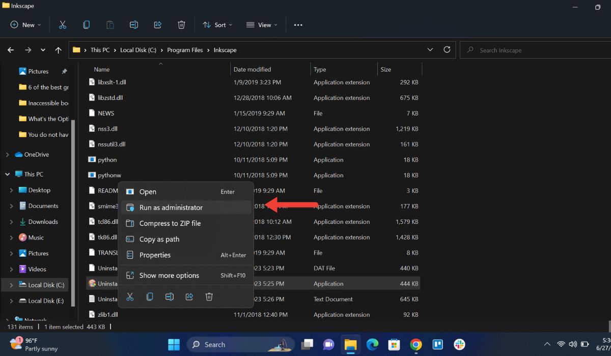Open the Sort dropdown
The width and height of the screenshot is (611, 356).
pyautogui.click(x=217, y=24)
